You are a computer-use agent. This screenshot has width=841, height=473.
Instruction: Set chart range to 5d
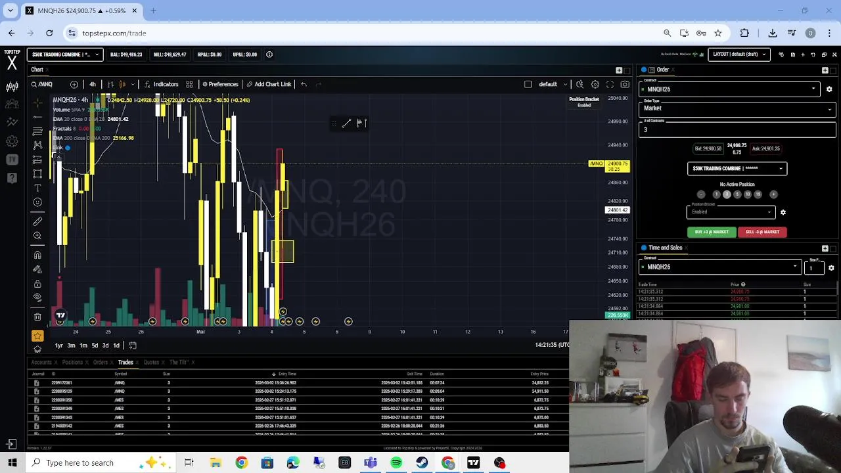[x=95, y=346]
